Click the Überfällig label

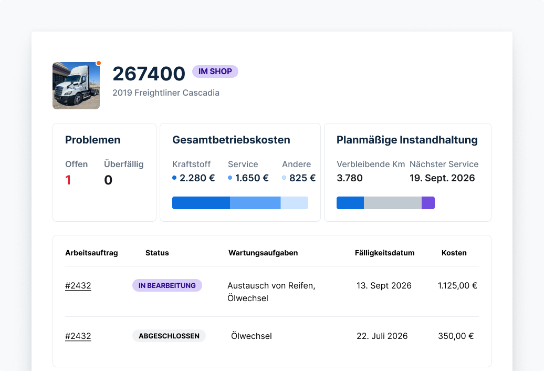(123, 164)
